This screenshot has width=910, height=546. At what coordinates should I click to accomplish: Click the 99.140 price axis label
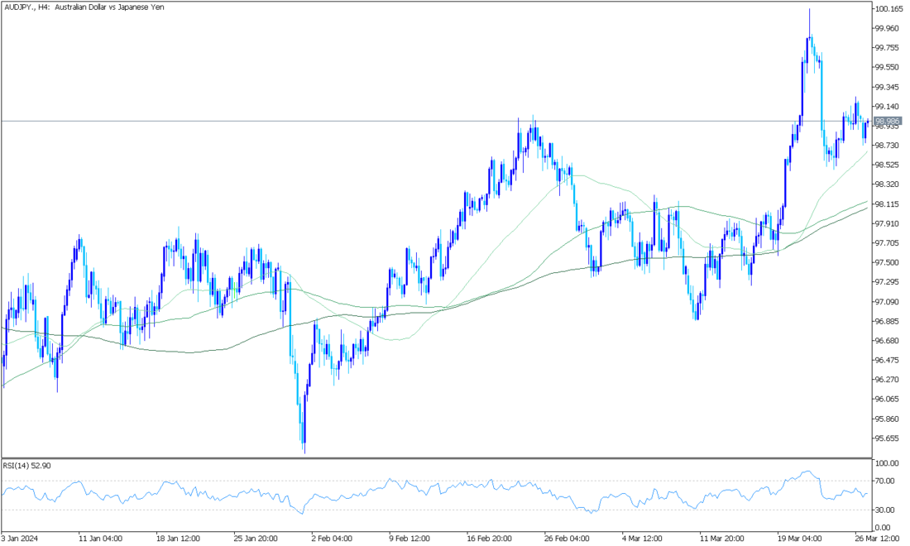(x=886, y=107)
